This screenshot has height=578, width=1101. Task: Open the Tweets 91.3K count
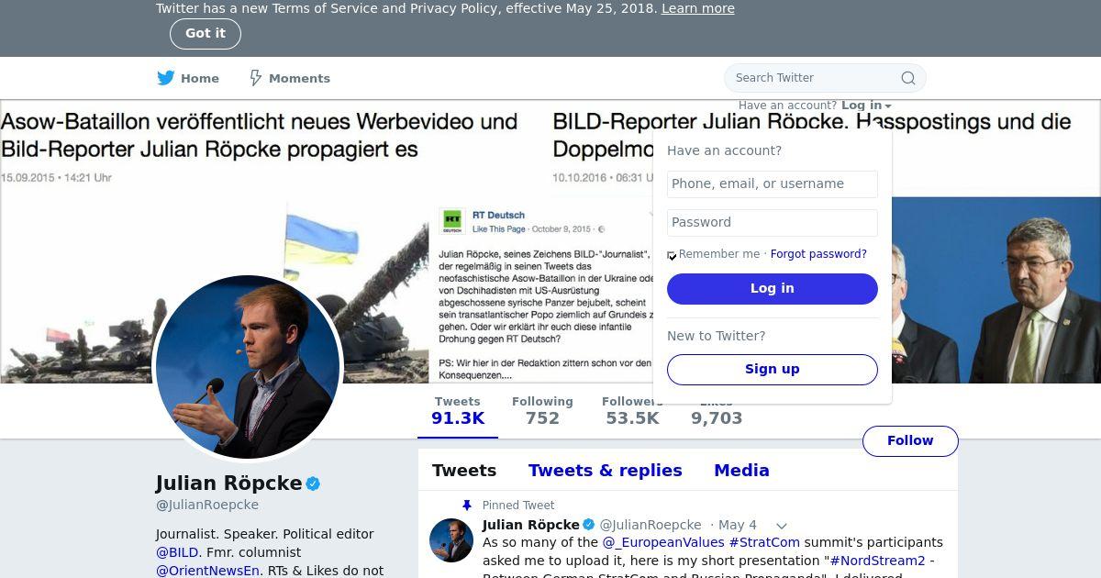tap(458, 411)
